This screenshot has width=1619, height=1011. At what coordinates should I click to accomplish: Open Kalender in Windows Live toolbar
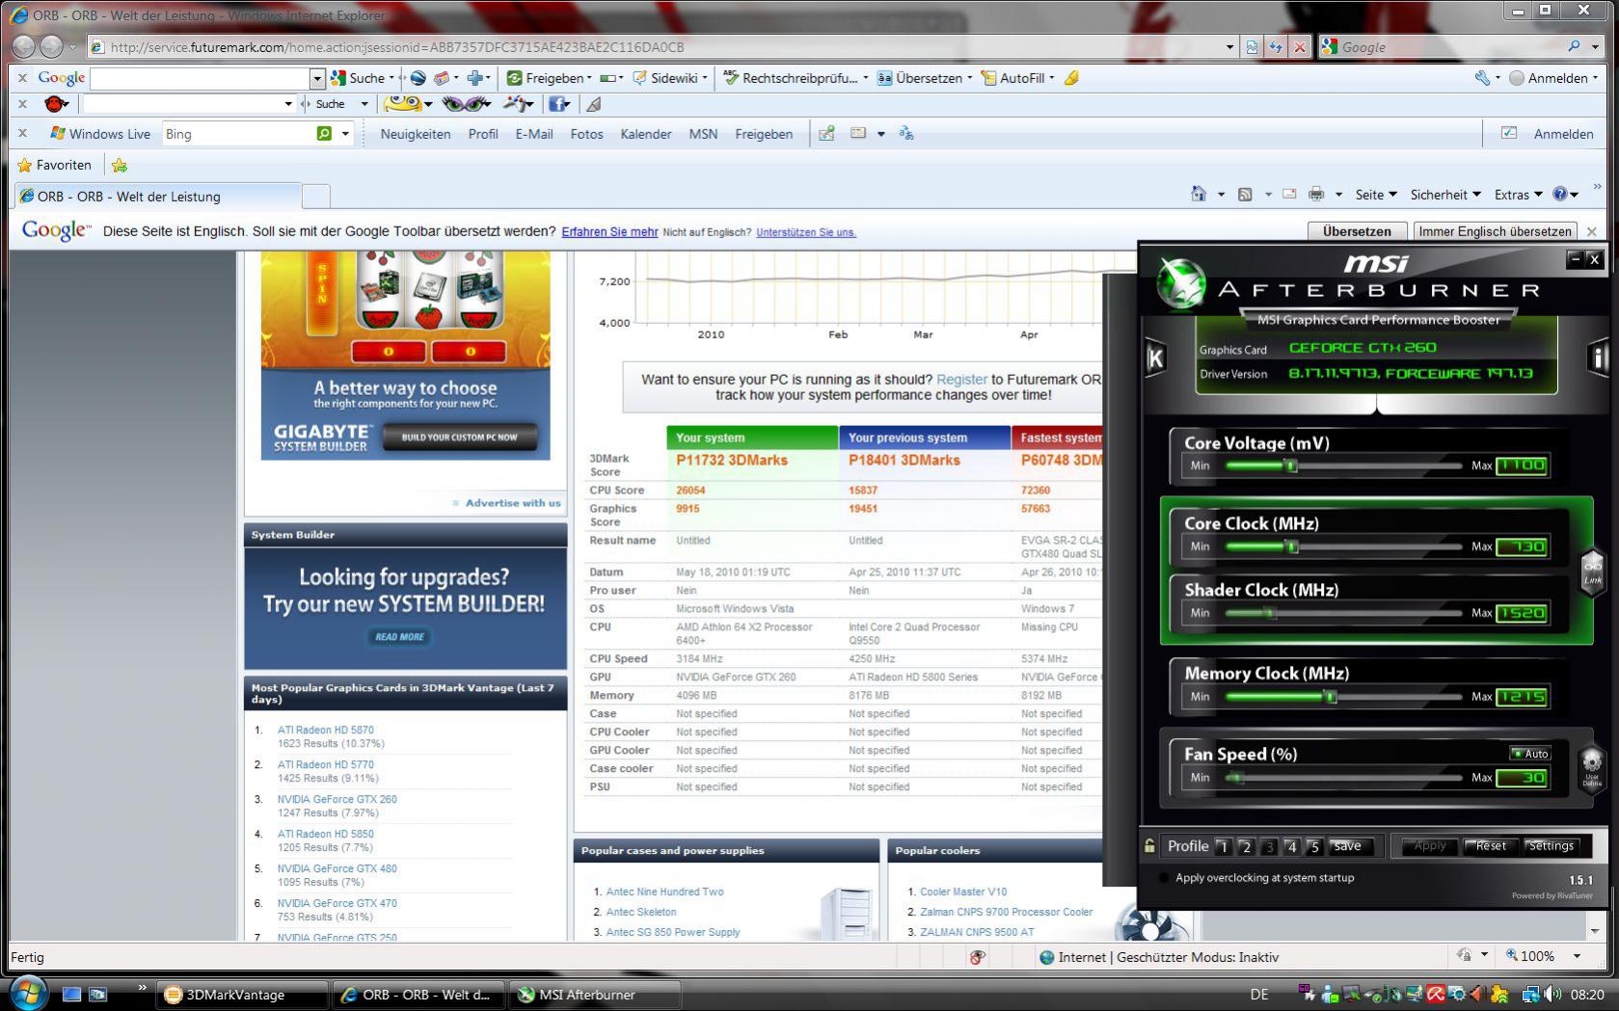coord(646,134)
